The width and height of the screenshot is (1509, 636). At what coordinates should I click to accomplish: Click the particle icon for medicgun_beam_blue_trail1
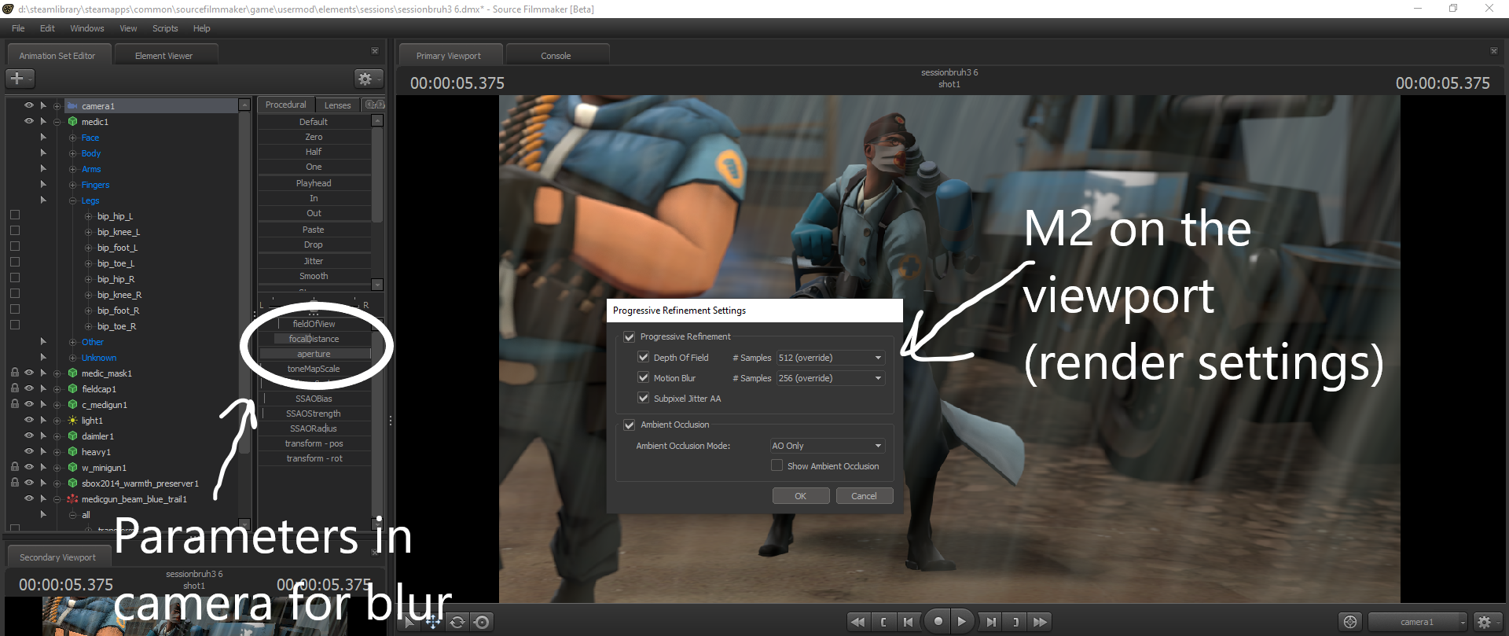[72, 499]
